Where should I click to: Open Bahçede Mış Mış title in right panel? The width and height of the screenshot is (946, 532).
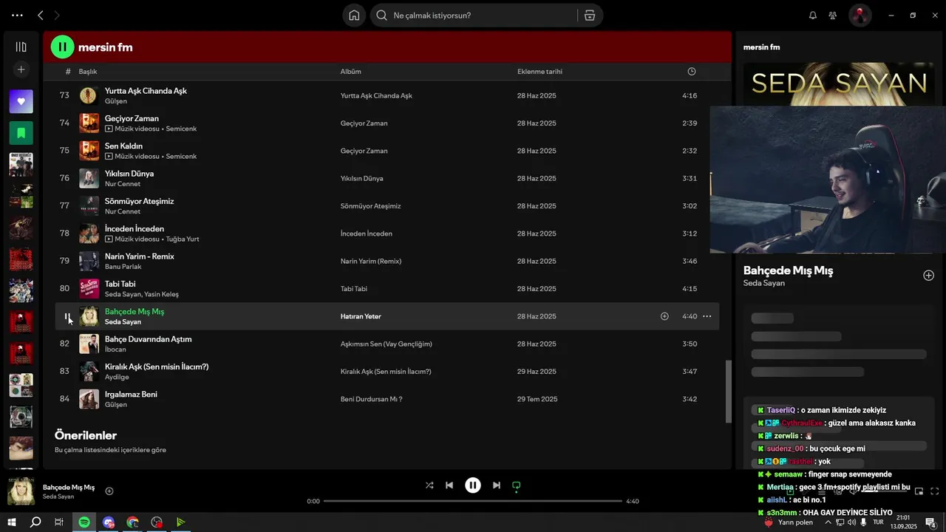[x=788, y=270]
